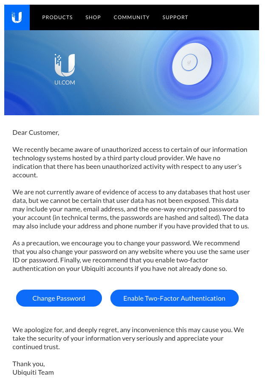Image resolution: width=268 pixels, height=387 pixels.
Task: Click the UI.COM text in the banner
Action: 65,83
